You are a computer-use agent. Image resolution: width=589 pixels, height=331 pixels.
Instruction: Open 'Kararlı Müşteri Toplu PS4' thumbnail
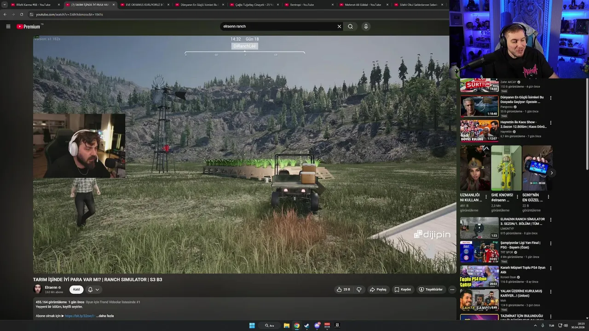(x=479, y=276)
